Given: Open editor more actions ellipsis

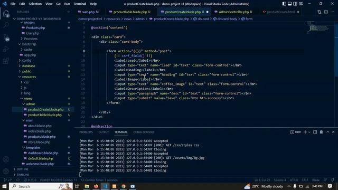Looking at the screenshot, I should click(x=332, y=12).
